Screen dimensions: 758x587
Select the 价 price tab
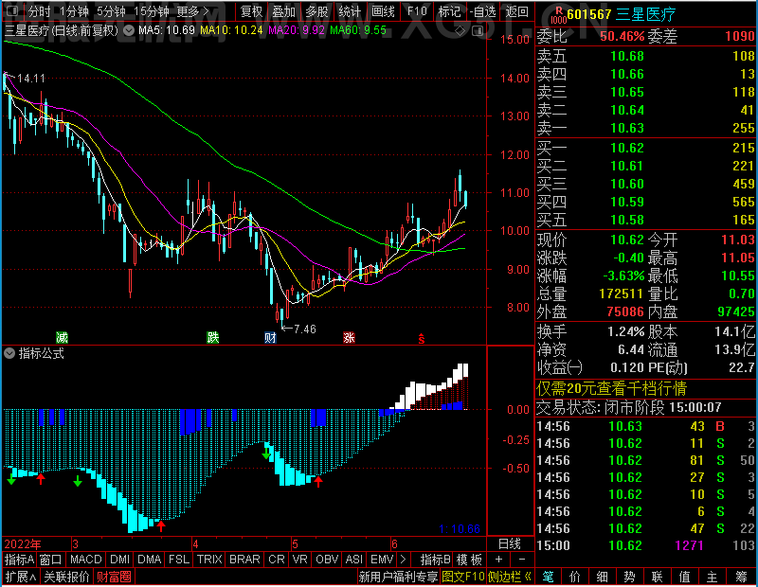575,577
